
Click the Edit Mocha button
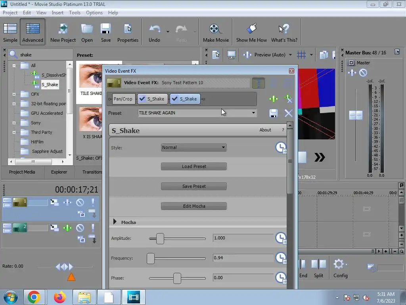click(x=193, y=206)
